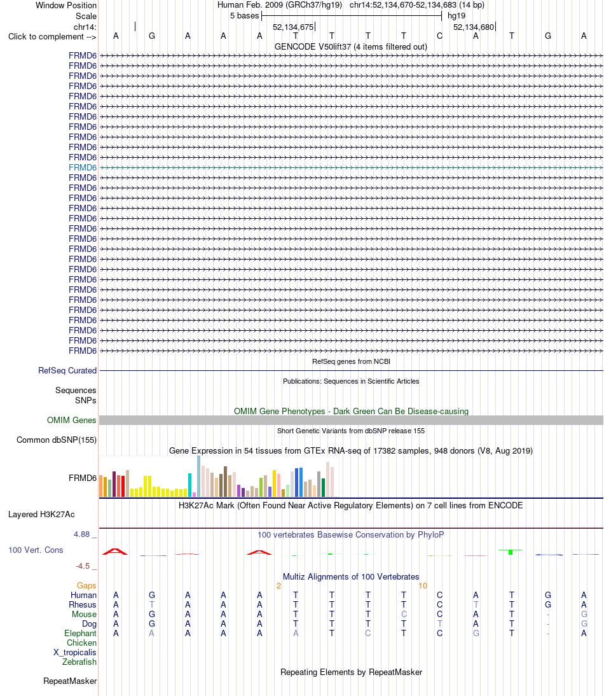Click the 52,134,680 coordinate marker
The width and height of the screenshot is (604, 696).
click(x=474, y=27)
